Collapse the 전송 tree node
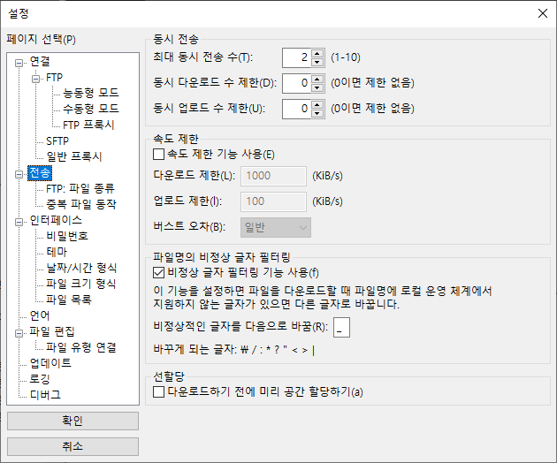Screen dimensions: 557x463 pyautogui.click(x=19, y=174)
